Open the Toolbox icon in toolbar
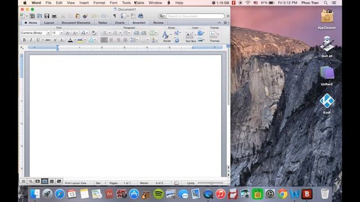 (133, 16)
